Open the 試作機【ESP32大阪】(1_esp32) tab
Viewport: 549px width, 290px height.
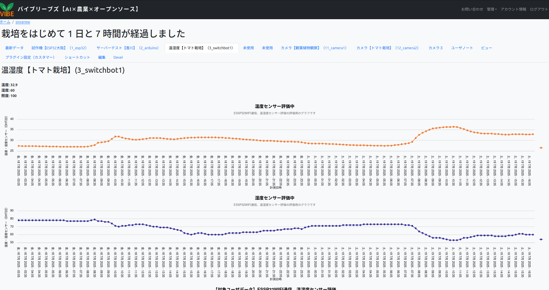pyautogui.click(x=59, y=48)
